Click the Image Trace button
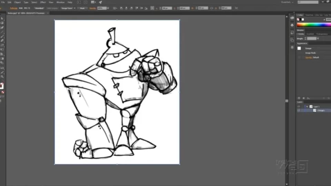This screenshot has width=331, height=186. coord(67,8)
